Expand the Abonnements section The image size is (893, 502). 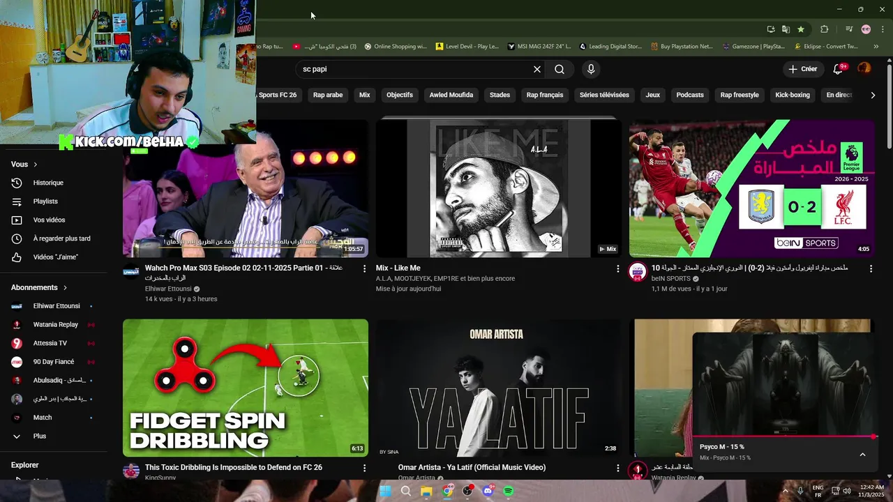coord(39,287)
